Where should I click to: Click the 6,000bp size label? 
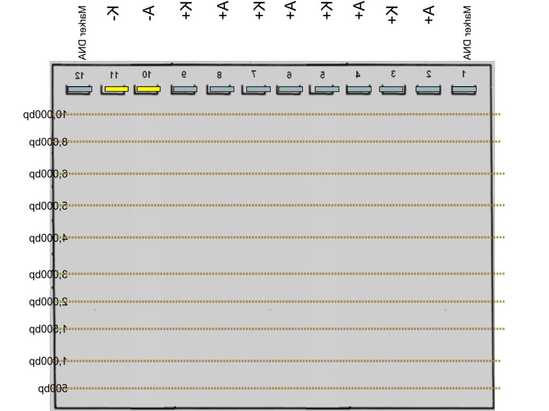pos(48,174)
